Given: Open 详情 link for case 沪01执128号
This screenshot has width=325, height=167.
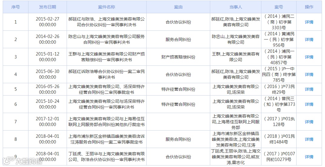Looking at the screenshot, I should coord(309,122).
